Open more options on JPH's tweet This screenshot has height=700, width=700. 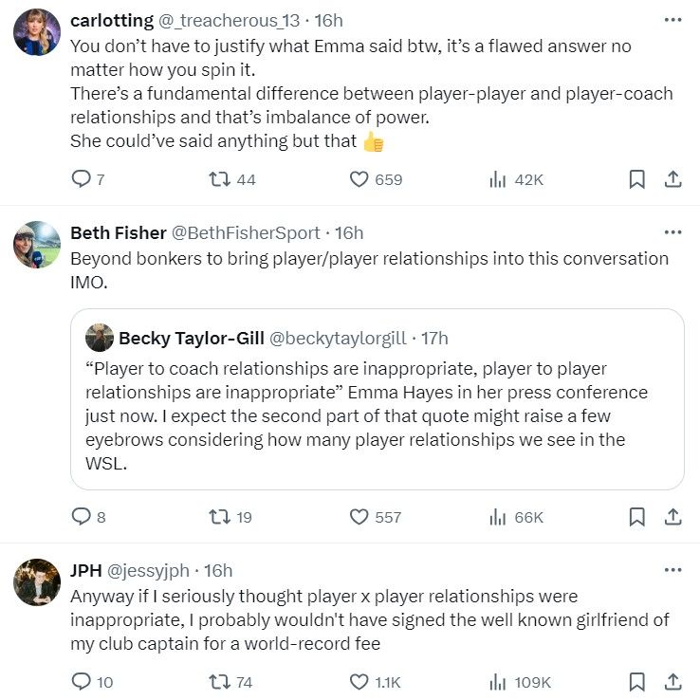pos(672,570)
